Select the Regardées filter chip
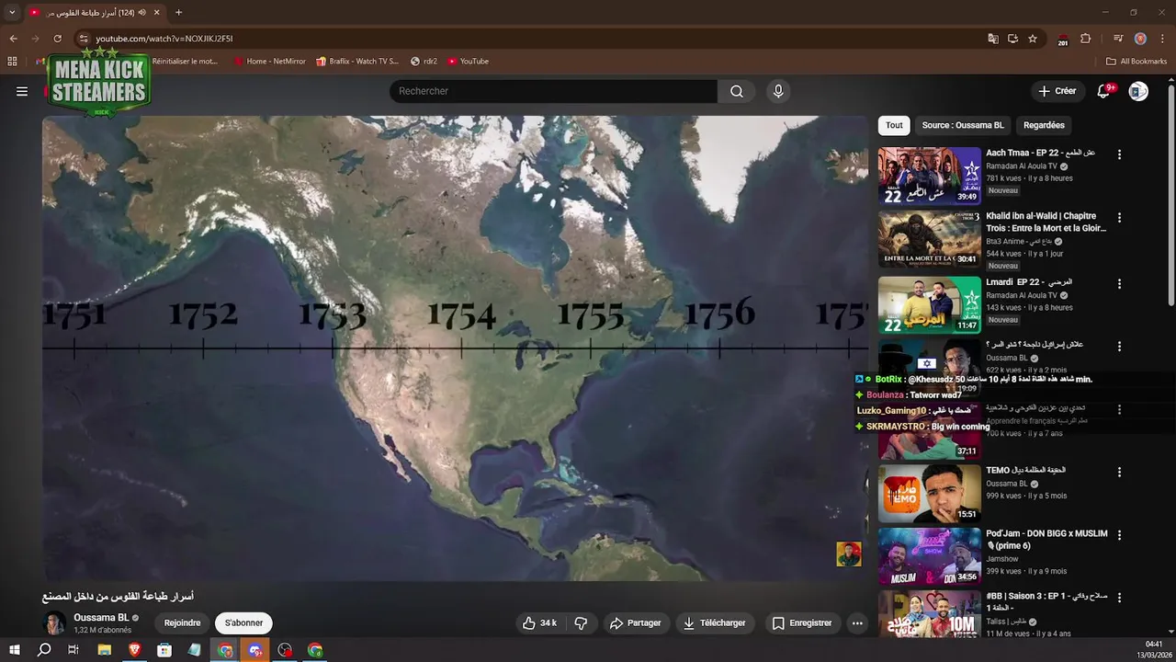 click(x=1044, y=125)
